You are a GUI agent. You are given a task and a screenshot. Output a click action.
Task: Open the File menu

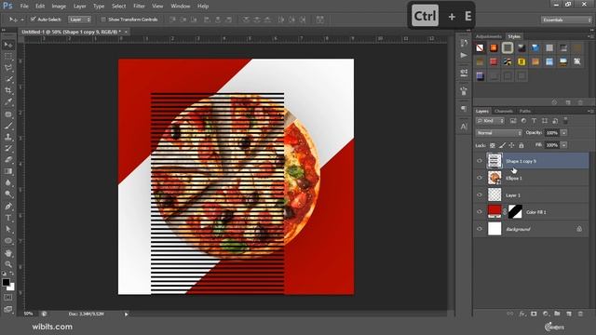[24, 7]
